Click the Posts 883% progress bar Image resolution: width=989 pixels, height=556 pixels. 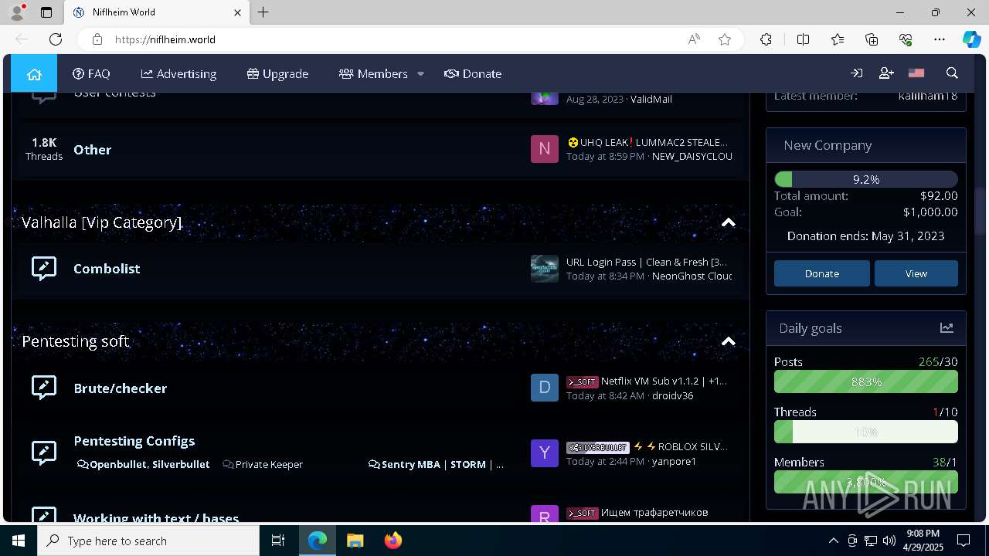[866, 381]
